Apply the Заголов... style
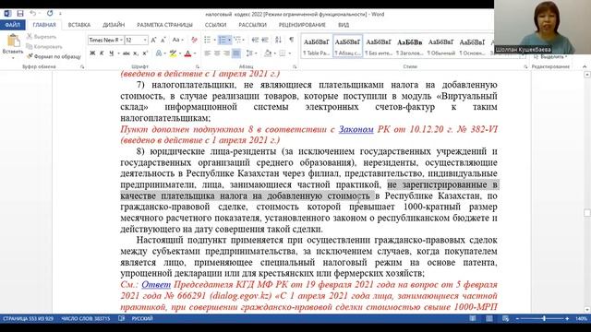The width and height of the screenshot is (591, 332). coord(410,47)
